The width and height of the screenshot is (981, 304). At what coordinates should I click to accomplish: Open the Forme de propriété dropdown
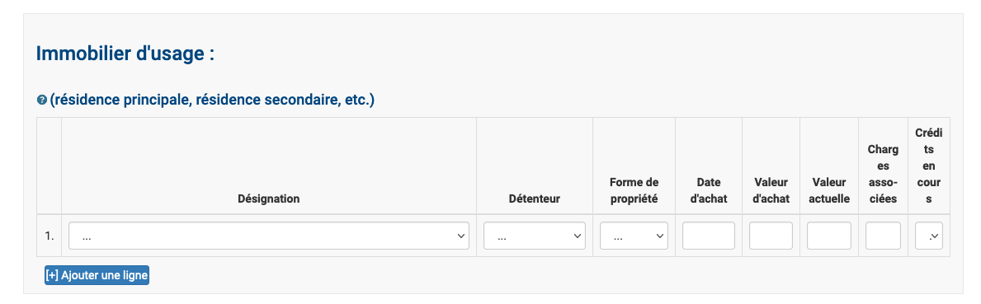pos(634,236)
